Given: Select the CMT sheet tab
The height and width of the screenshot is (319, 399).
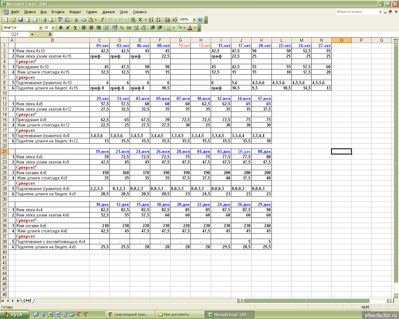Looking at the screenshot, I should coord(28,301).
